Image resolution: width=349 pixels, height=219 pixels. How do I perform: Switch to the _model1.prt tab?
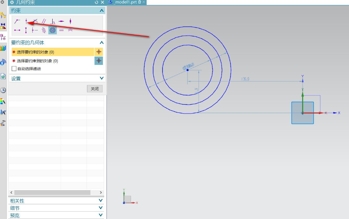tap(126, 2)
